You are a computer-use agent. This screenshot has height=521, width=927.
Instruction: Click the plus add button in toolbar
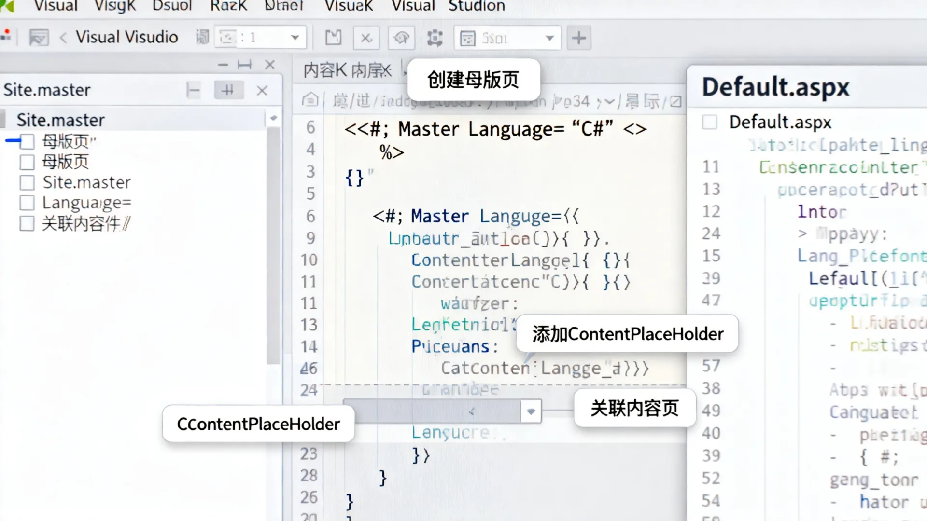click(x=579, y=38)
